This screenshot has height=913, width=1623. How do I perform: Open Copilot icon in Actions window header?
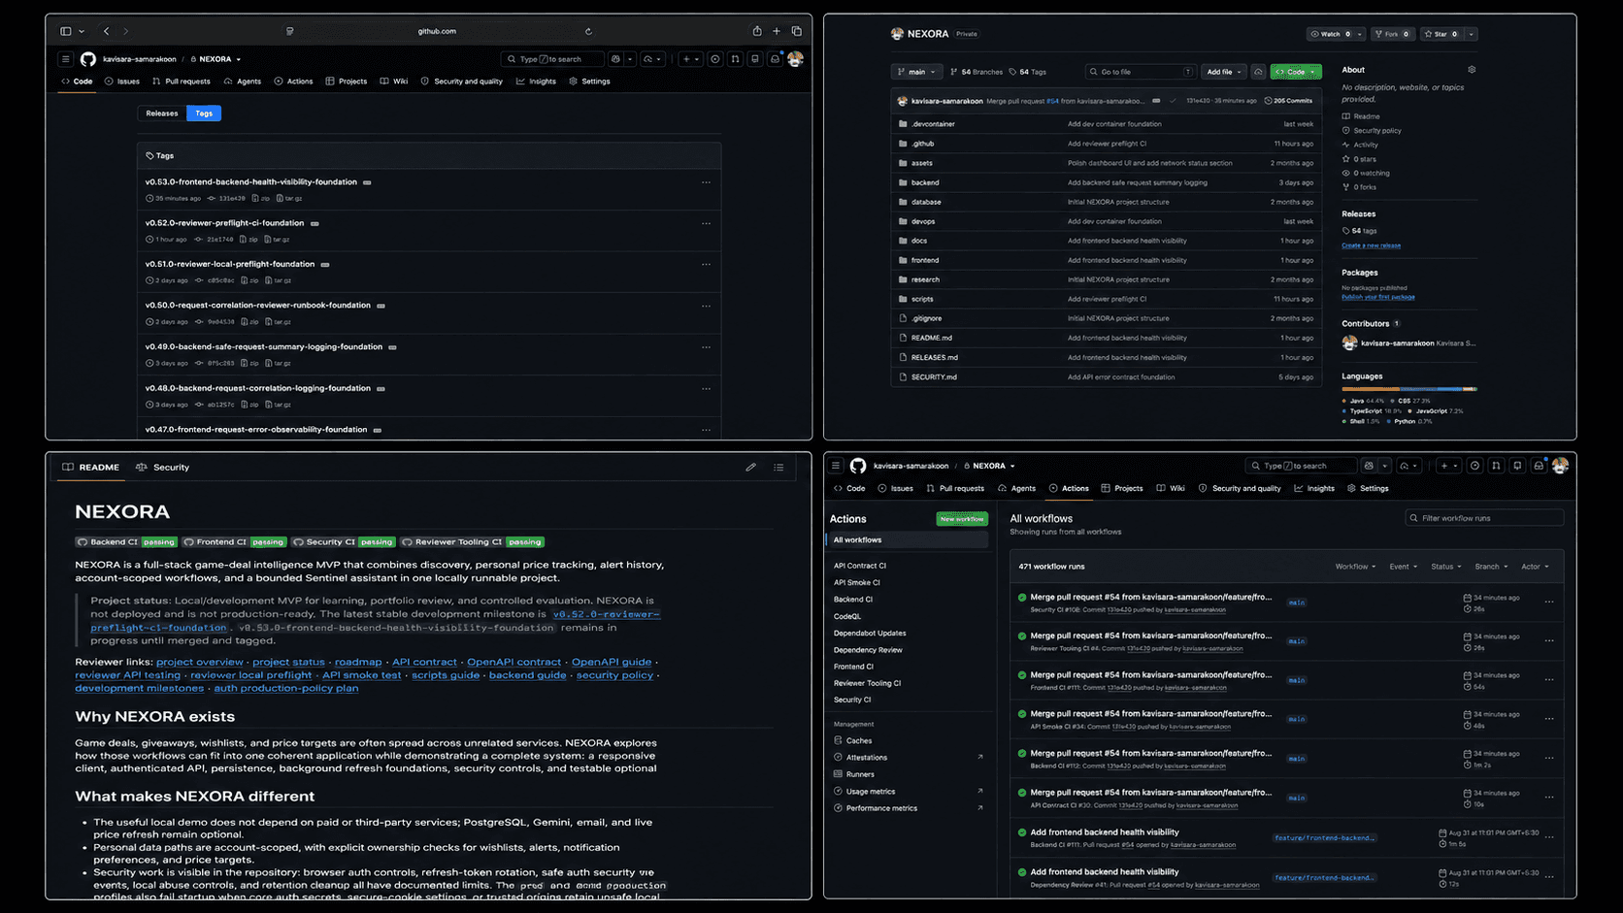(1369, 466)
